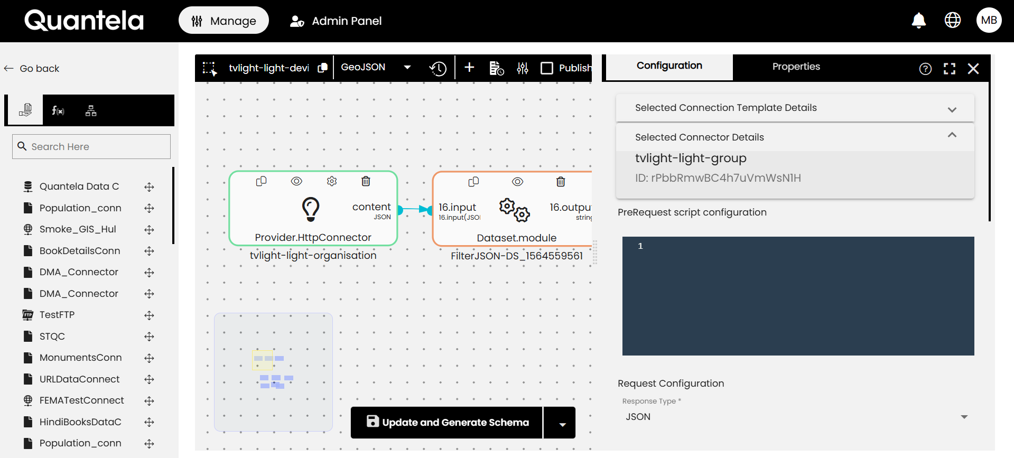Screen dimensions: 1014x458
Task: Click the version history clock icon
Action: pos(438,68)
